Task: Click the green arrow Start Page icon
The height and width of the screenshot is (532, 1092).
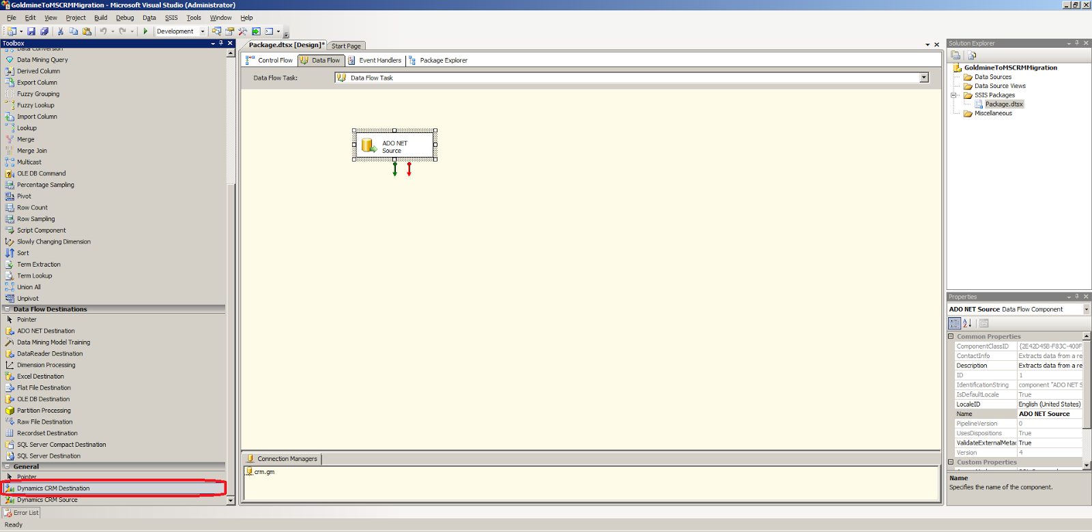Action: tap(256, 31)
